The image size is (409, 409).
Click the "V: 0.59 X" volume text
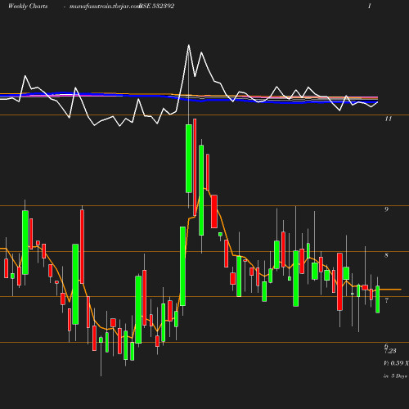396,363
